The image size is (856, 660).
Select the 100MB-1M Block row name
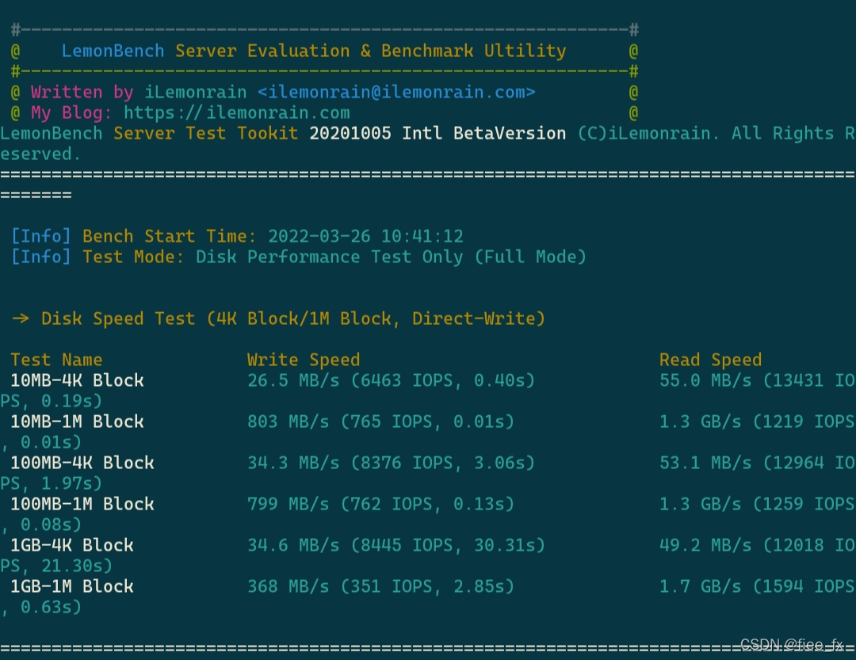(82, 504)
